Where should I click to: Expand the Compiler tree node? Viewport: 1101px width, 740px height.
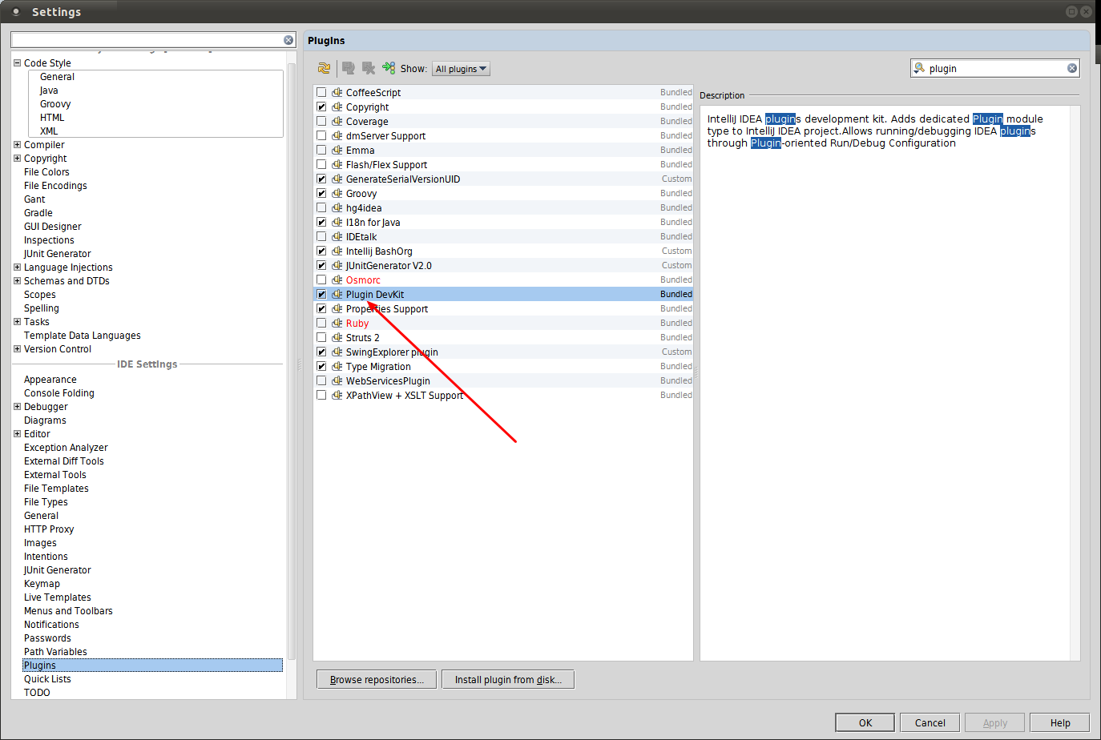point(17,145)
